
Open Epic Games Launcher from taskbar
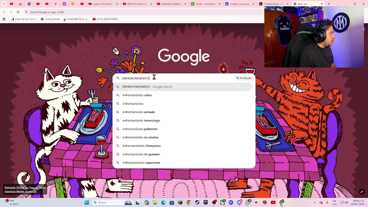click(206, 202)
